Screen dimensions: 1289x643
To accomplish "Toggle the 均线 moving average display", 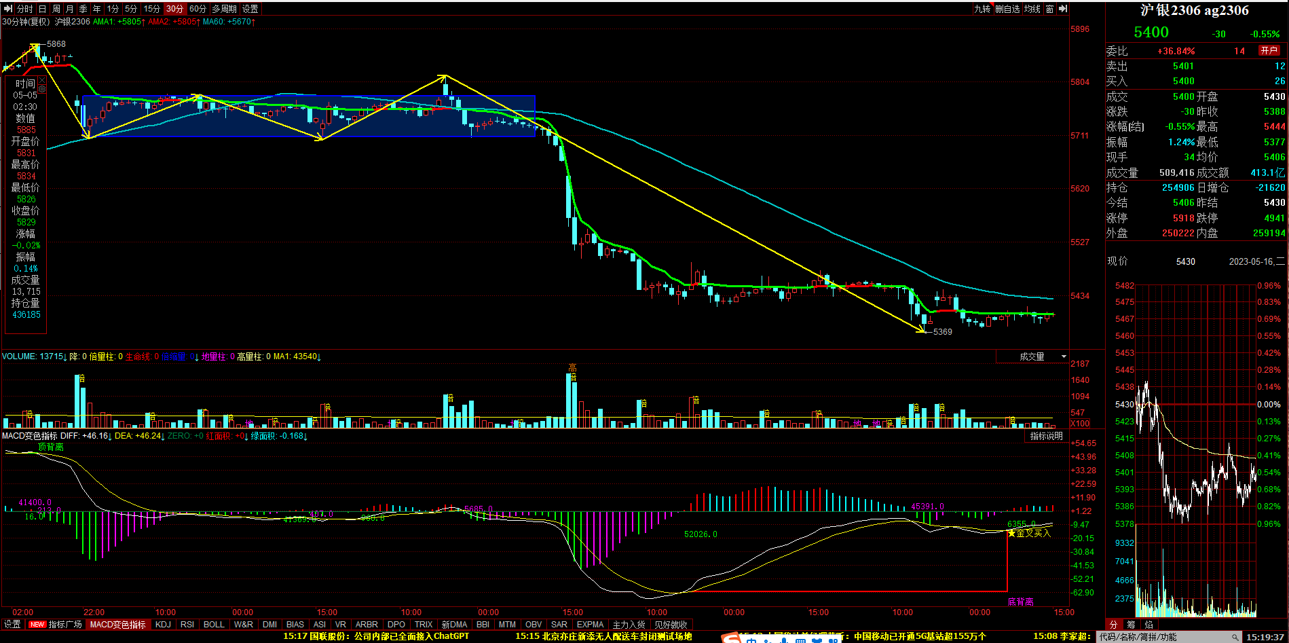I will coord(1032,9).
